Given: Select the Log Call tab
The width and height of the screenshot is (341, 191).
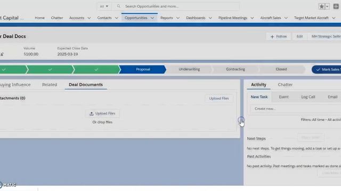Looking at the screenshot, I should click(x=308, y=97).
